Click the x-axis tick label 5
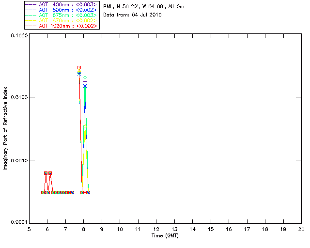This screenshot has height=248, width=310. [29, 229]
